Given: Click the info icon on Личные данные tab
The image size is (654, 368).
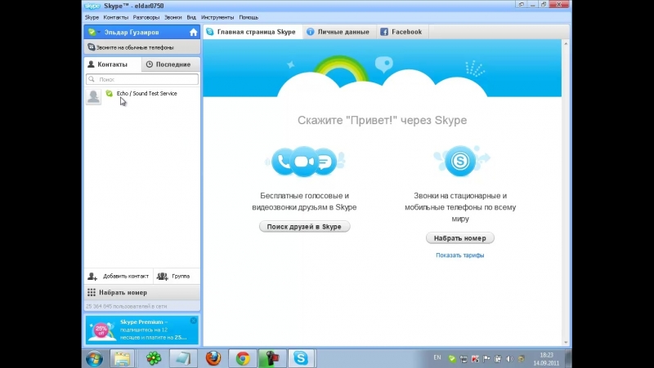Looking at the screenshot, I should (x=311, y=32).
